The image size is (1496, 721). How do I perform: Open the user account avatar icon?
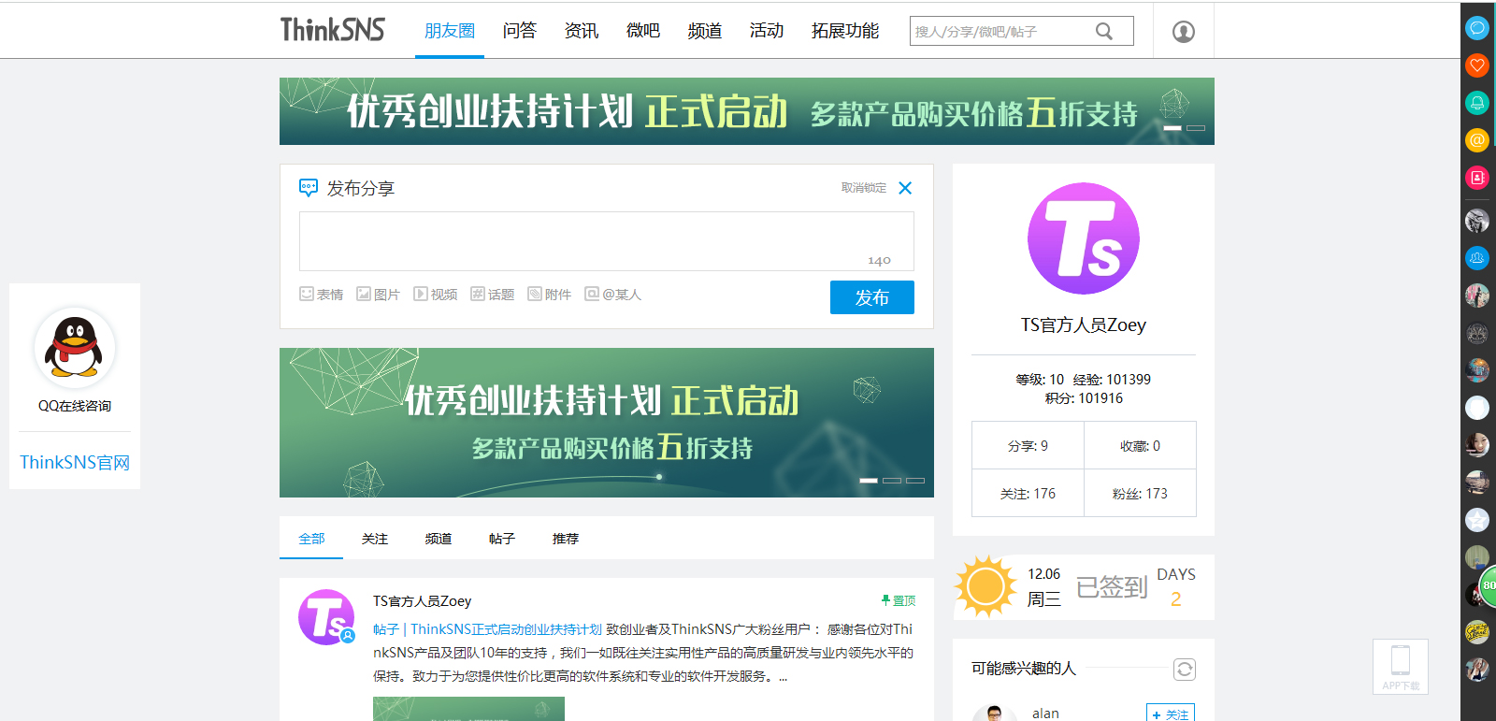[1184, 32]
